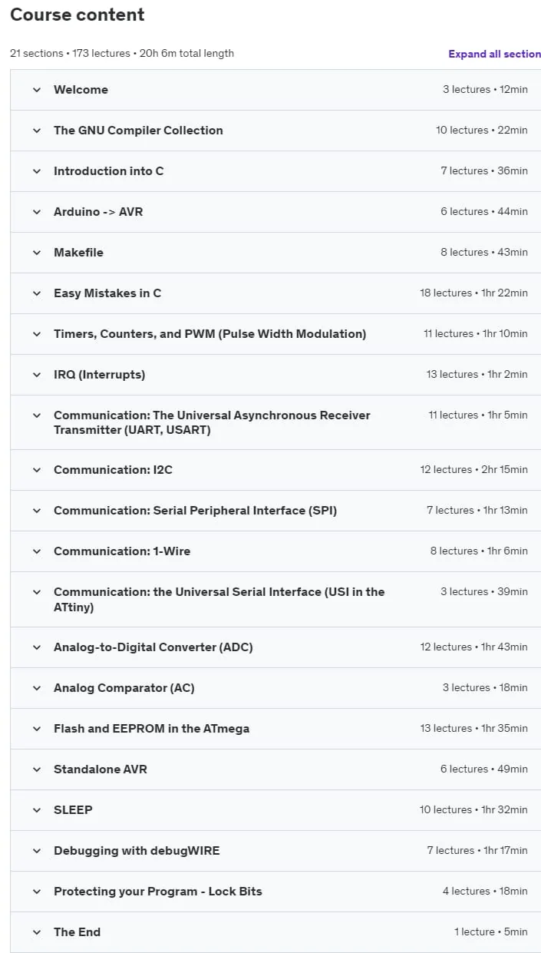Expand the SLEEP section chevron
This screenshot has width=541, height=953.
click(x=36, y=810)
